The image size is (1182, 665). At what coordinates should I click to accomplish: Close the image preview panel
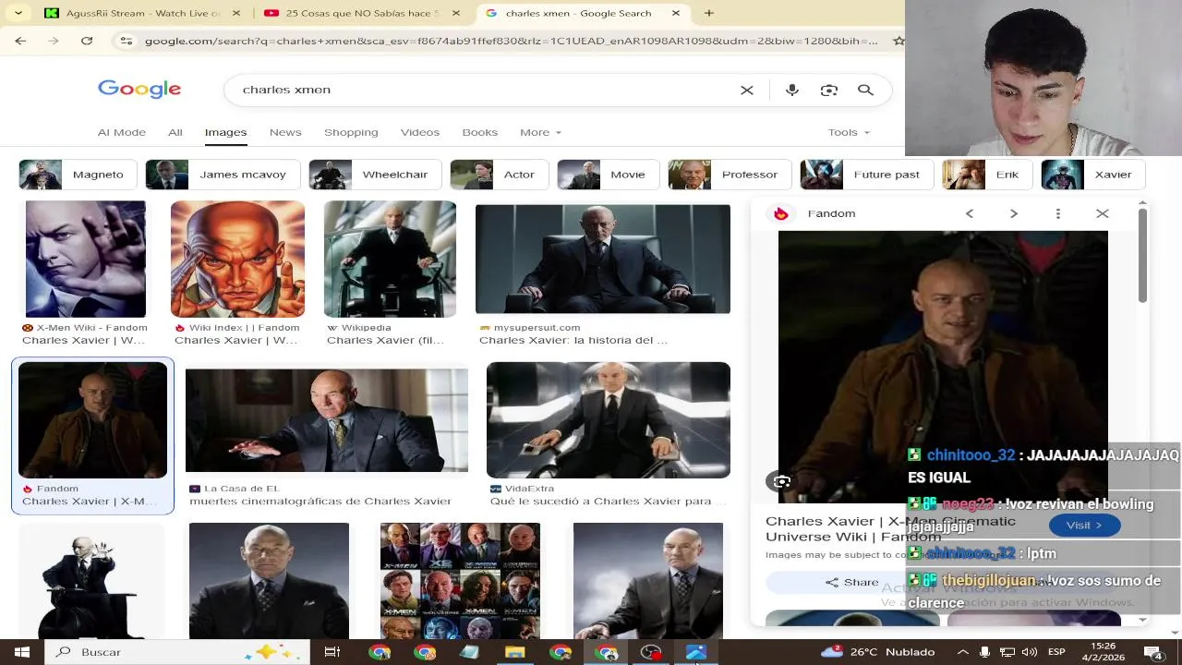[x=1102, y=213]
